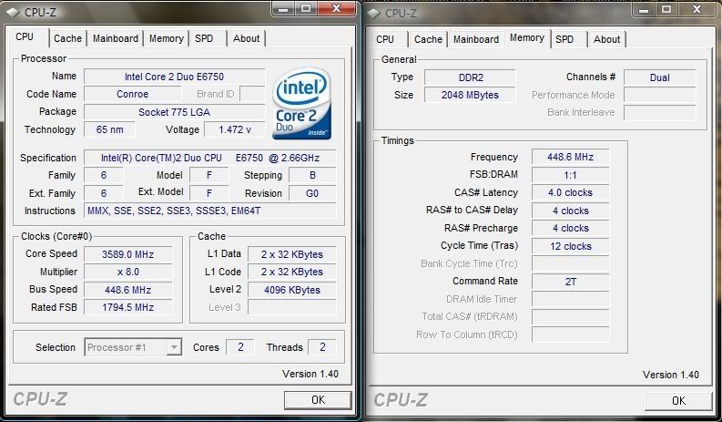Close the right CPU-Z window
Screen dimensions: 722x422
[697, 10]
